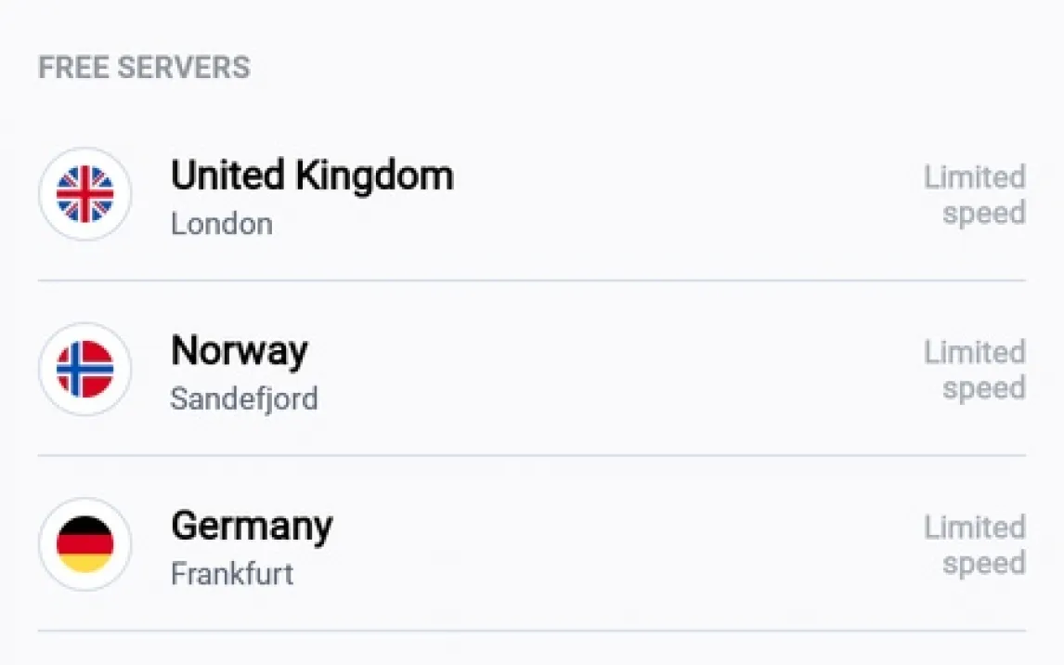The width and height of the screenshot is (1064, 665).
Task: Select the Germany server name
Action: pyautogui.click(x=252, y=527)
